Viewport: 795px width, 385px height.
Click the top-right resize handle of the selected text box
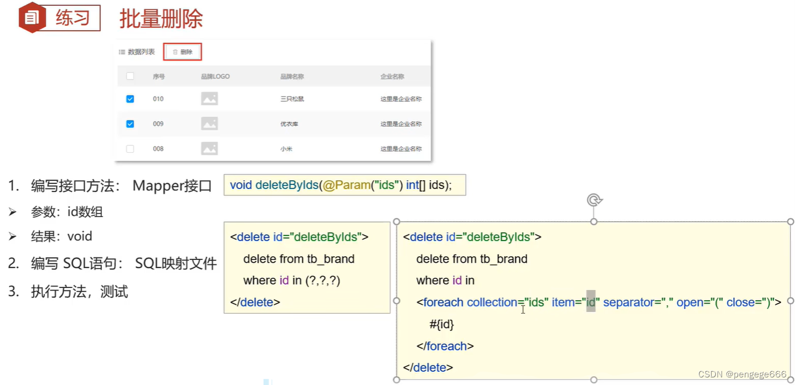click(791, 222)
